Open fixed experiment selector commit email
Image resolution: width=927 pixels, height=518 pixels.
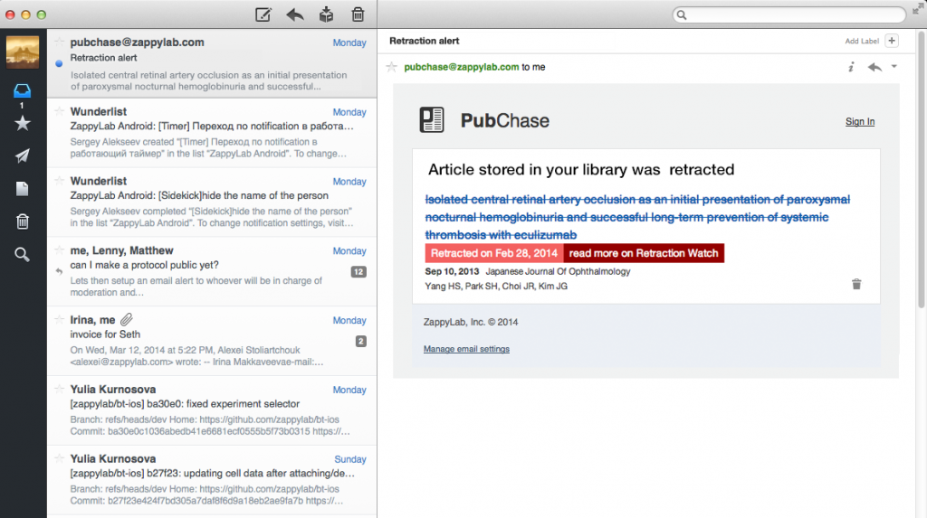click(212, 410)
